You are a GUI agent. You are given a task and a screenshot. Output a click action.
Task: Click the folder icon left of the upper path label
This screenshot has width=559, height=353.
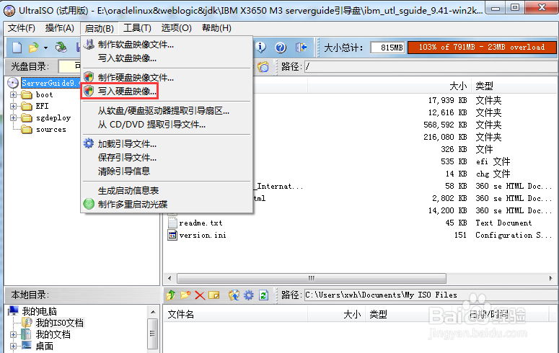263,66
